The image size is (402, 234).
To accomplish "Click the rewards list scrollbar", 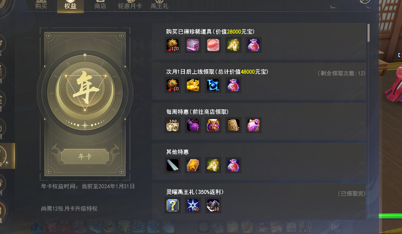I will [368, 33].
